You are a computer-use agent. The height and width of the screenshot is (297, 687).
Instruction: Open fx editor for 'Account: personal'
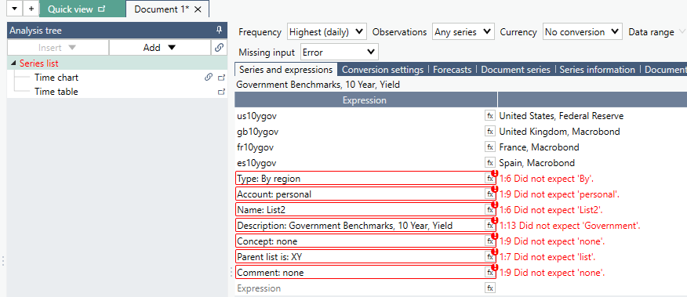(490, 194)
